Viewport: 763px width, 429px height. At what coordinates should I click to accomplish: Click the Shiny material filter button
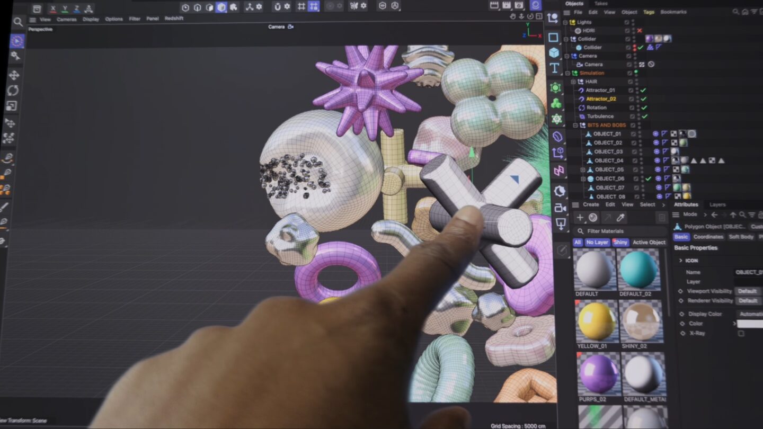pos(620,242)
